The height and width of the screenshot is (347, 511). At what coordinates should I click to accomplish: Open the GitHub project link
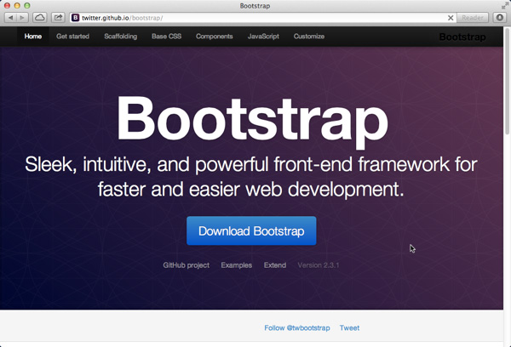[x=186, y=265]
